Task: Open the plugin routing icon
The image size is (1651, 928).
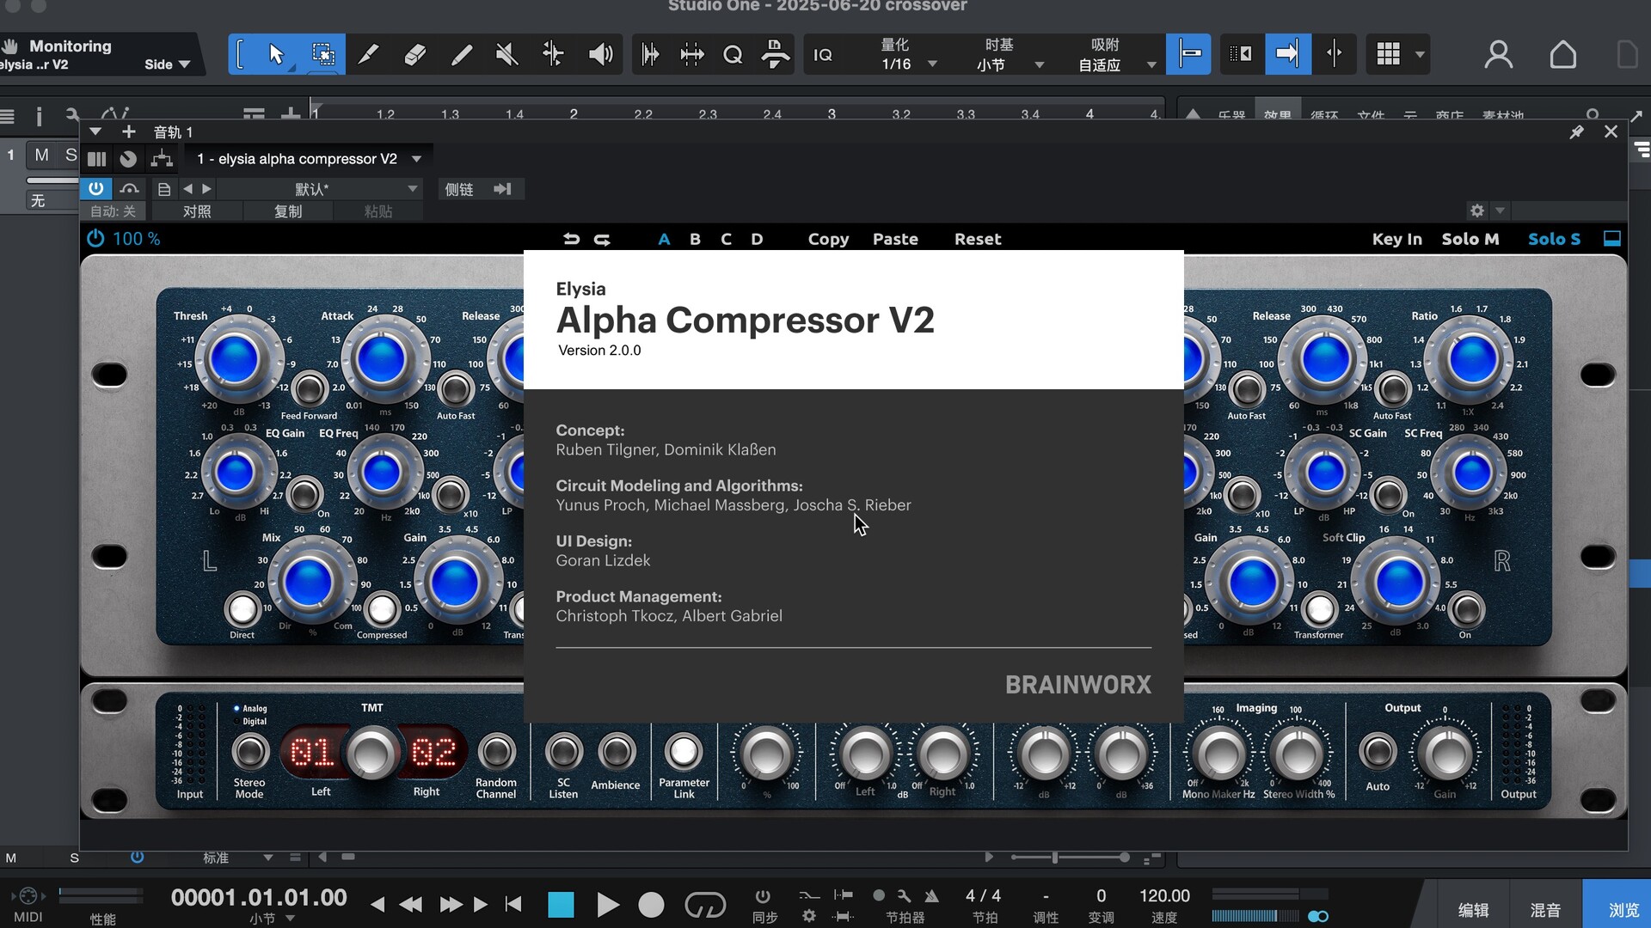Action: click(162, 159)
